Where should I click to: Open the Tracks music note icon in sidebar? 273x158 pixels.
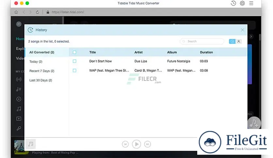(x=19, y=109)
